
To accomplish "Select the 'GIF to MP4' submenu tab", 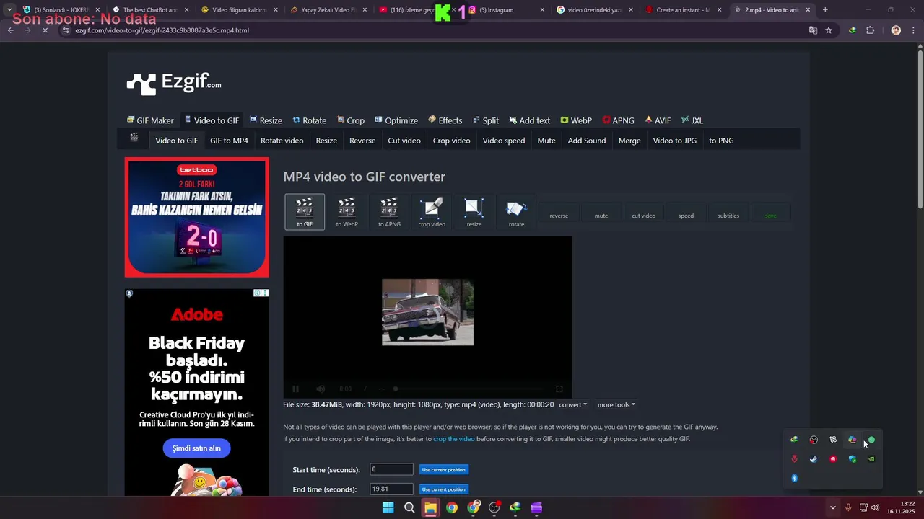I will pyautogui.click(x=229, y=141).
